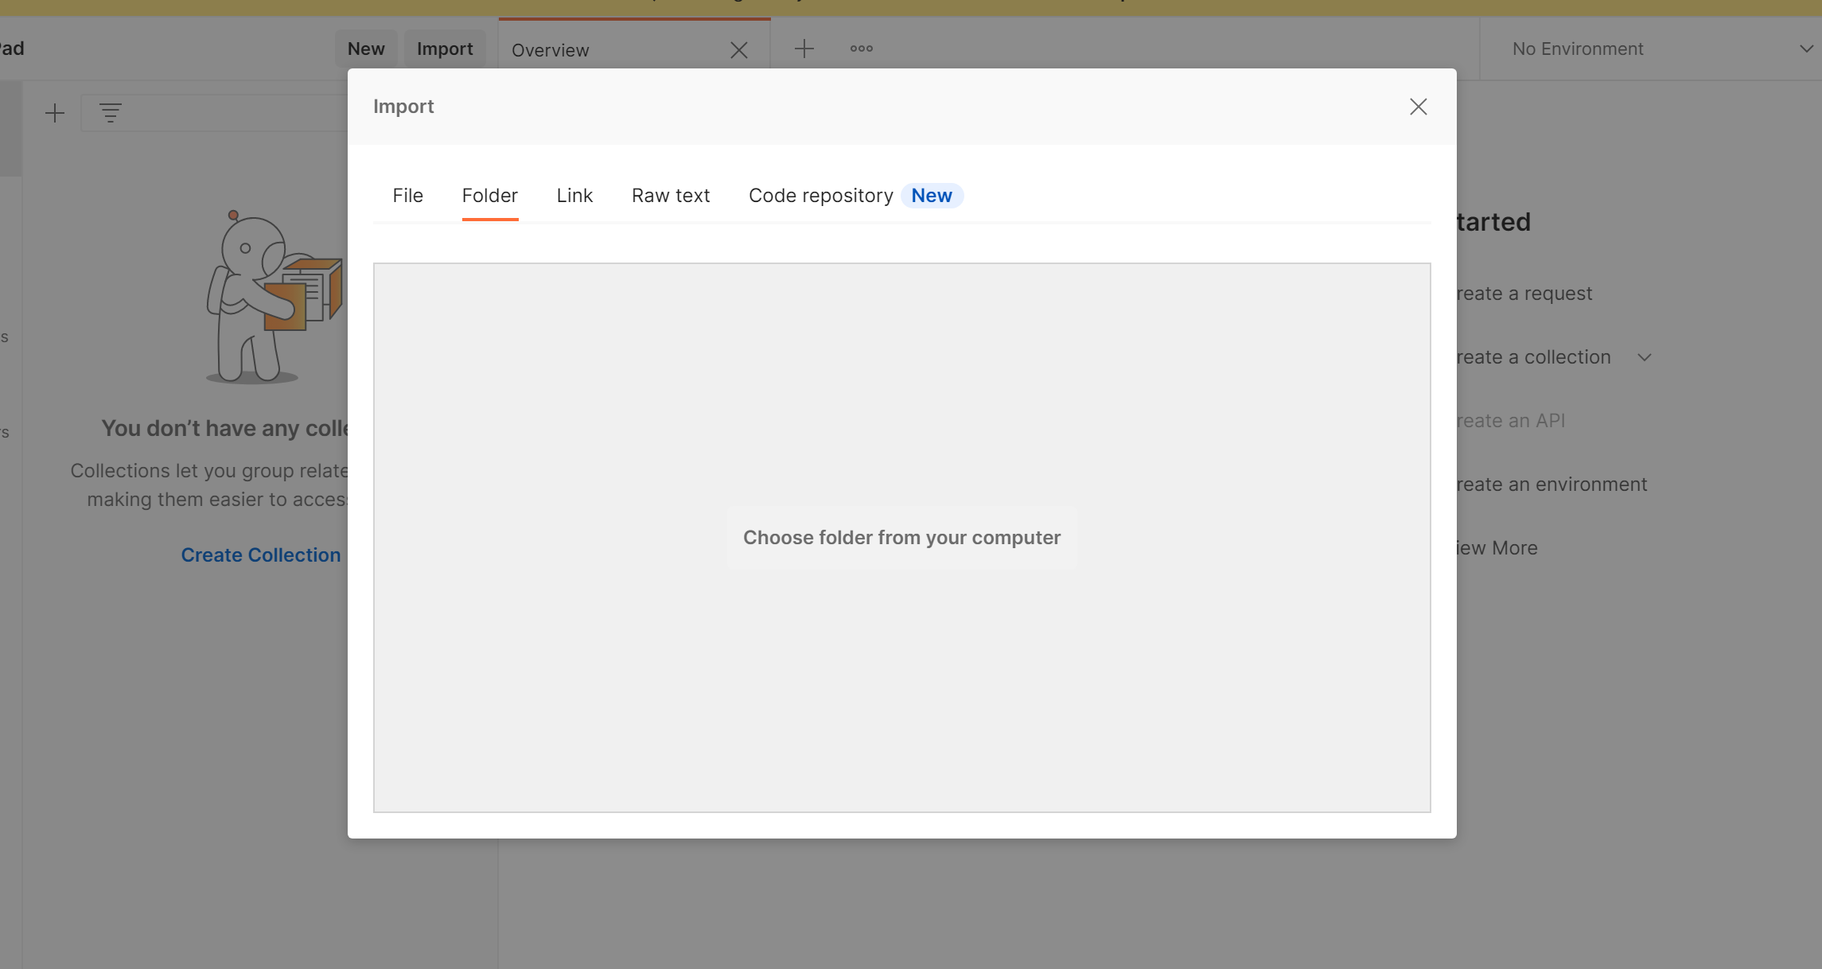The image size is (1822, 969).
Task: Click Create a request link
Action: coord(1524,294)
